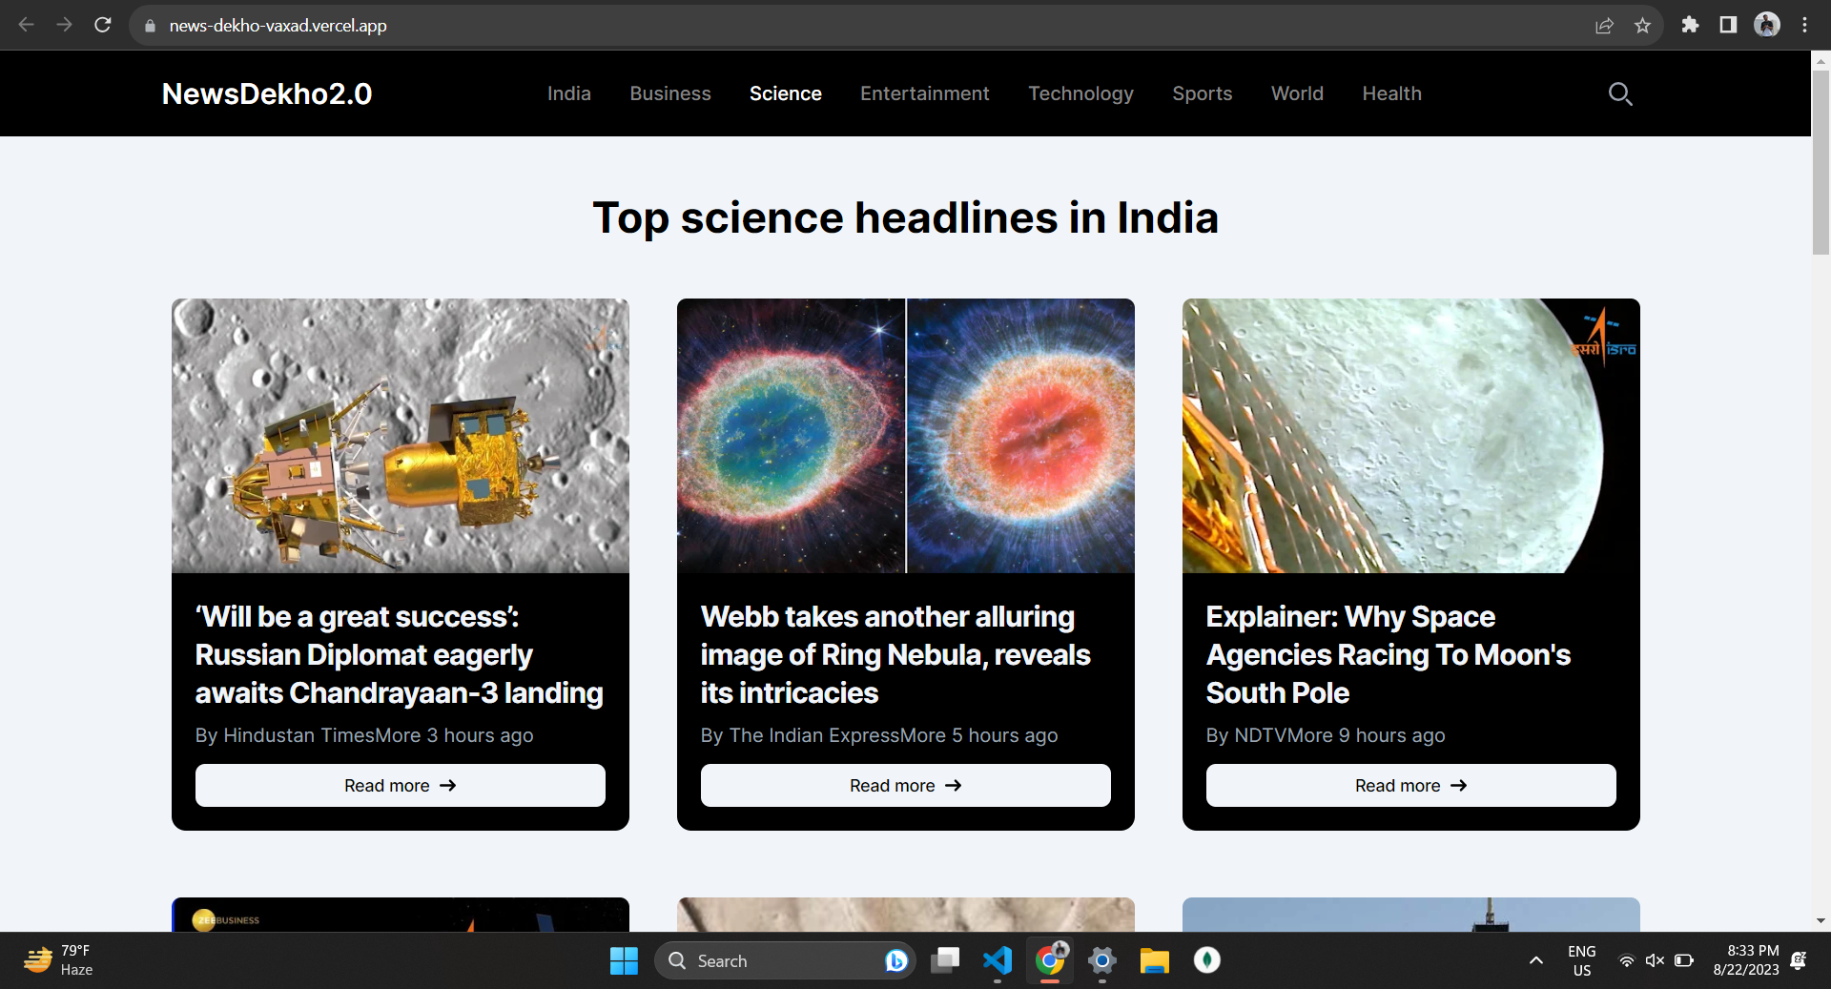Show hidden system tray icons
The height and width of the screenshot is (989, 1831).
click(x=1536, y=960)
